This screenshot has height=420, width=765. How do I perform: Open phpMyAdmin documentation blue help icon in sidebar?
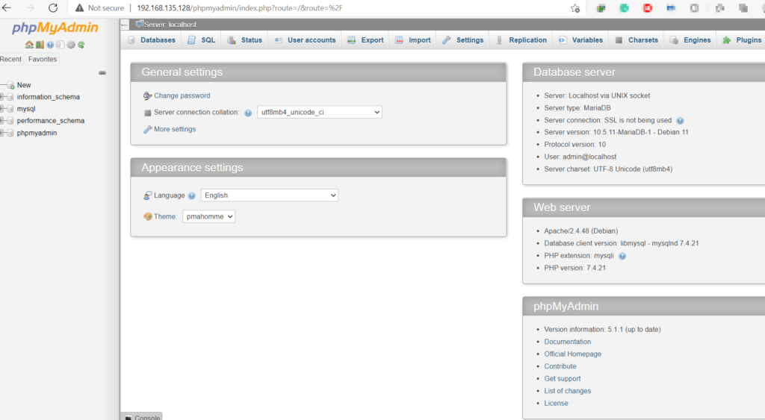pos(50,45)
